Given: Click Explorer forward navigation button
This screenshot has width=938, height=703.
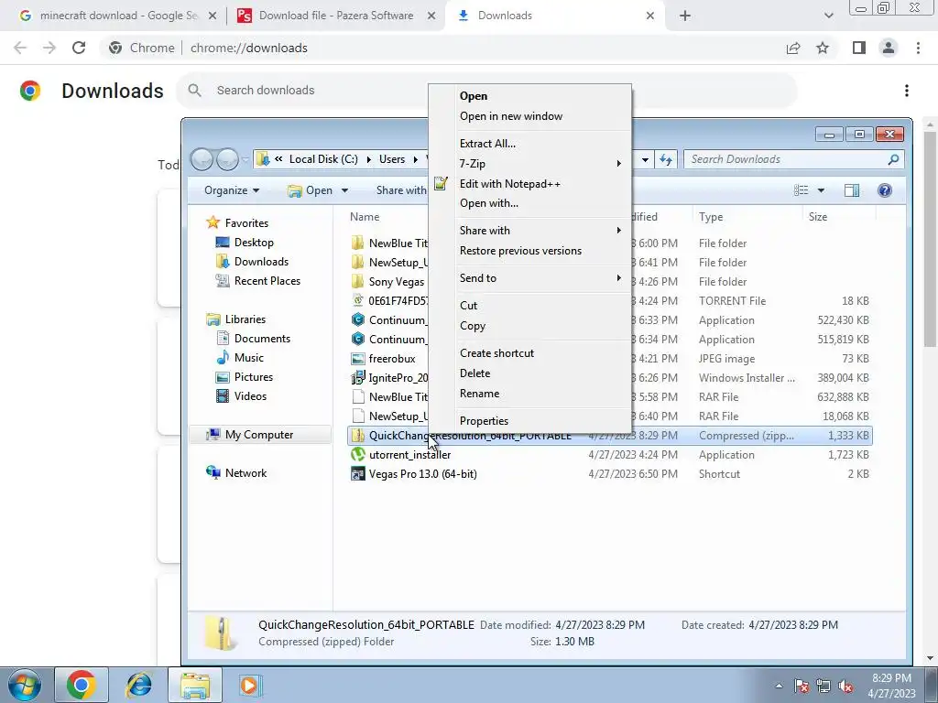Looking at the screenshot, I should click(227, 159).
